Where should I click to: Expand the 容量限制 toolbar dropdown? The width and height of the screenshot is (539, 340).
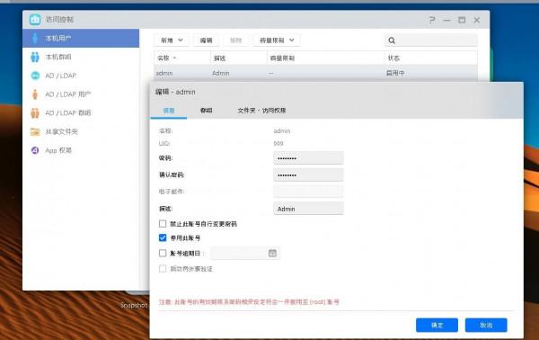[277, 40]
